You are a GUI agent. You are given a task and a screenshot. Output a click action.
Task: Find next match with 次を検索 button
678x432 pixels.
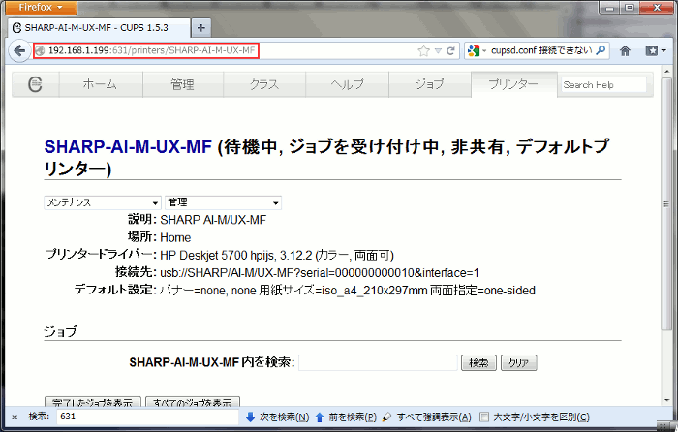pos(278,417)
